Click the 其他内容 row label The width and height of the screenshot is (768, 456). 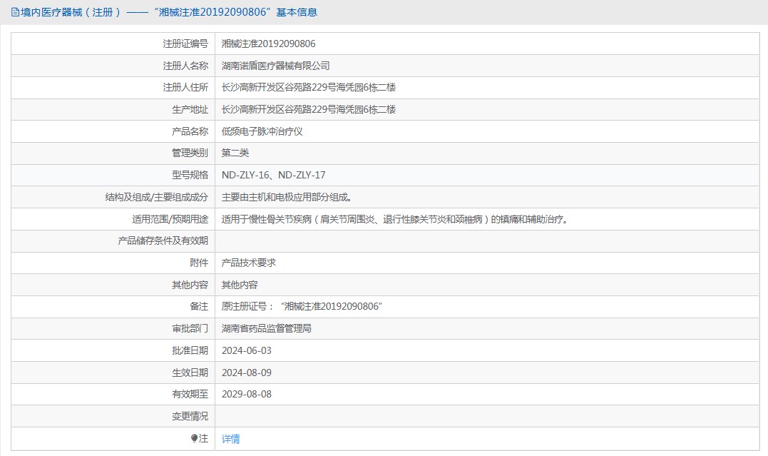190,285
